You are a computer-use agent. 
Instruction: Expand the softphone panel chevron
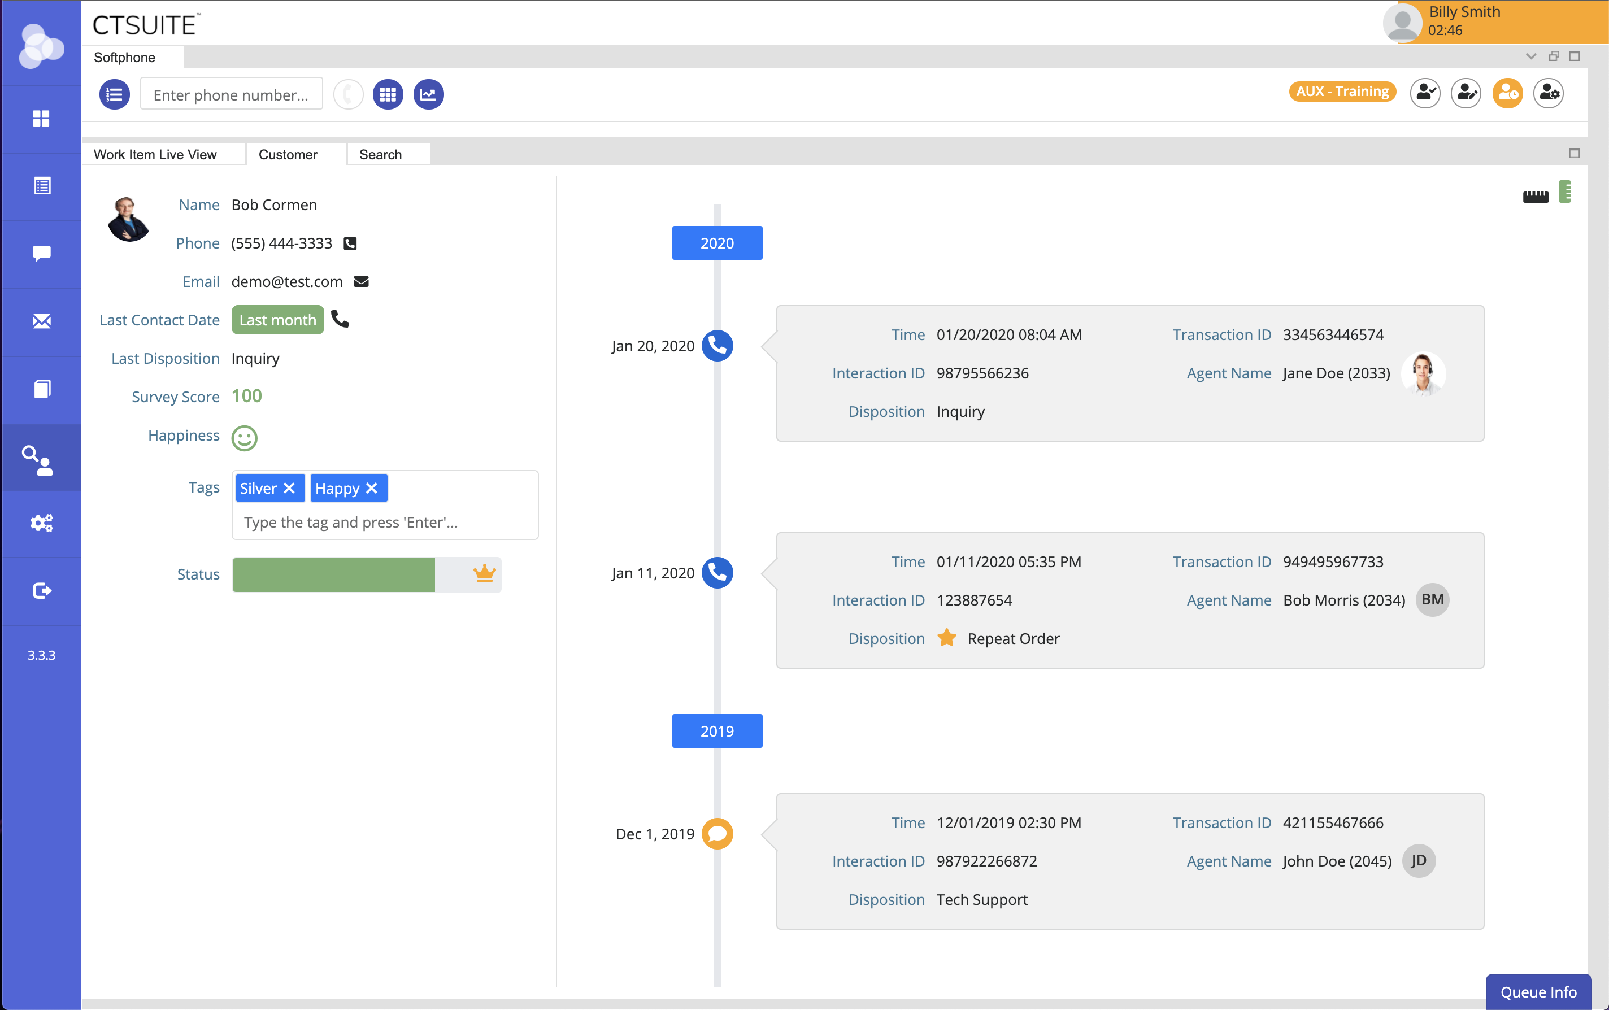1531,56
